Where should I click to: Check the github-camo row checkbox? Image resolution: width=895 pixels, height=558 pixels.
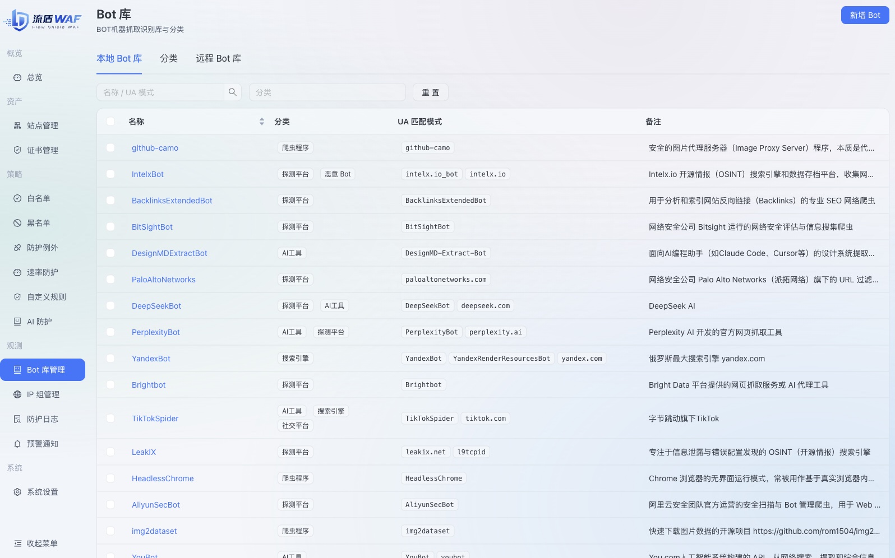click(110, 148)
